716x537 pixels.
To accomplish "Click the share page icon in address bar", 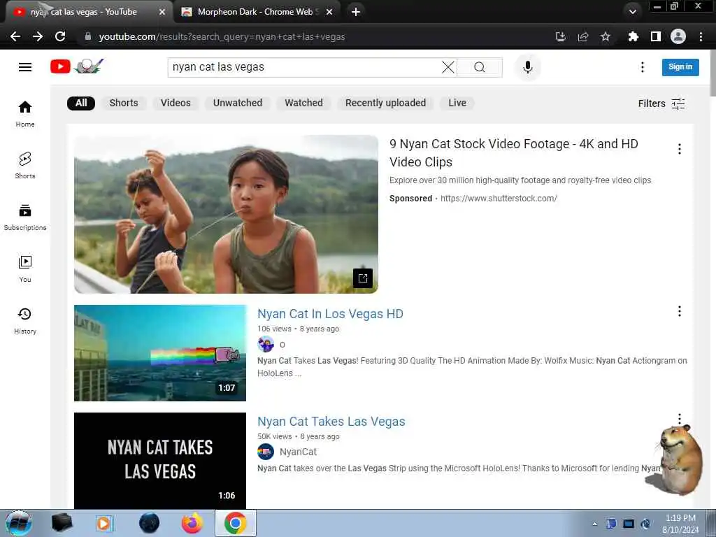I will coord(583,36).
